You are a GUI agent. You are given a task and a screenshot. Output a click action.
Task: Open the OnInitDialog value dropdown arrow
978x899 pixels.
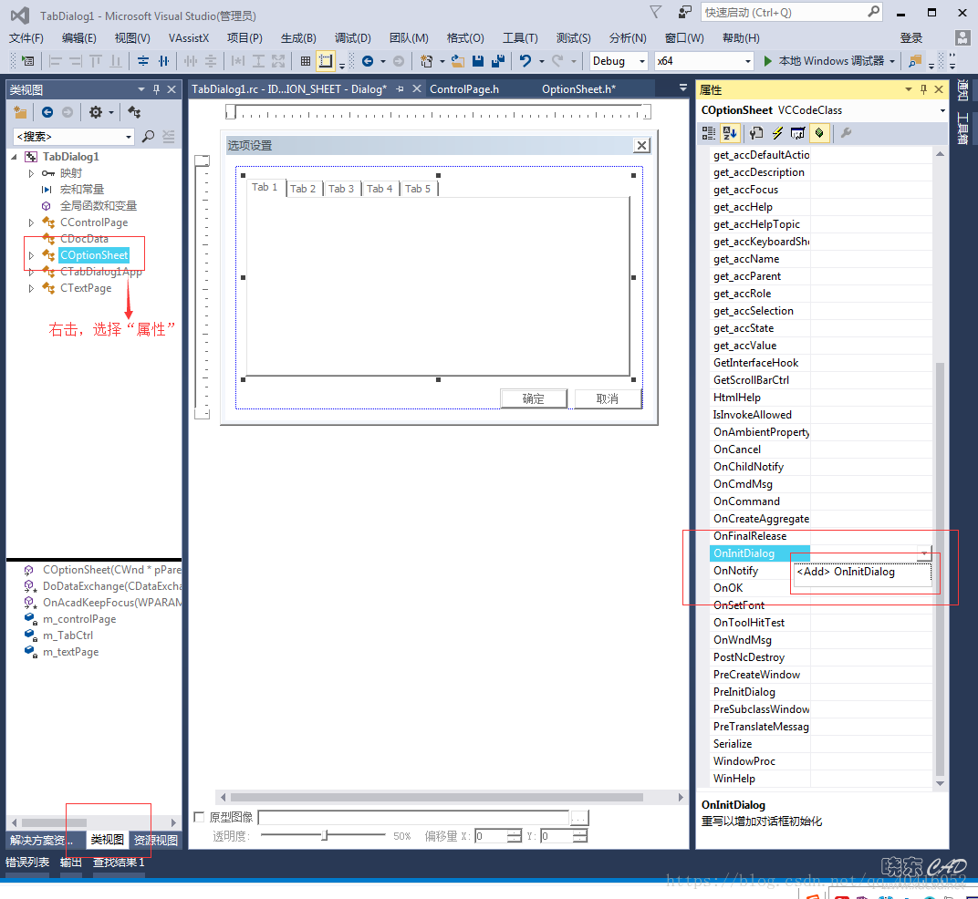[924, 553]
